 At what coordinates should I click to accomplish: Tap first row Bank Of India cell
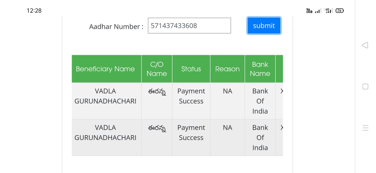[x=260, y=101]
